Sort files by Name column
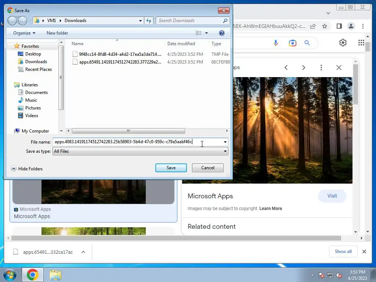This screenshot has height=282, width=376. (77, 44)
